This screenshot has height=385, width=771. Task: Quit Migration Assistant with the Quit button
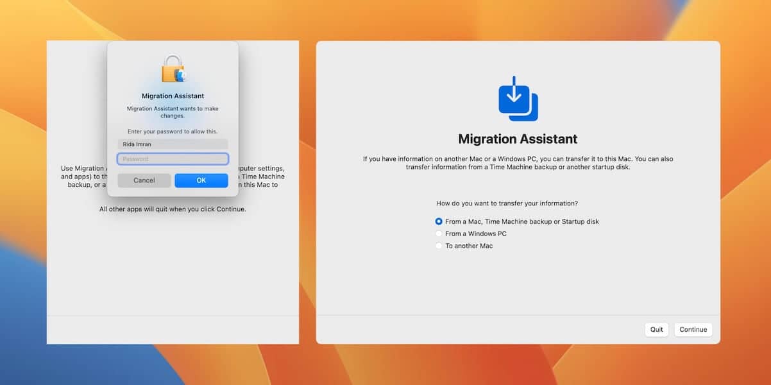click(656, 329)
